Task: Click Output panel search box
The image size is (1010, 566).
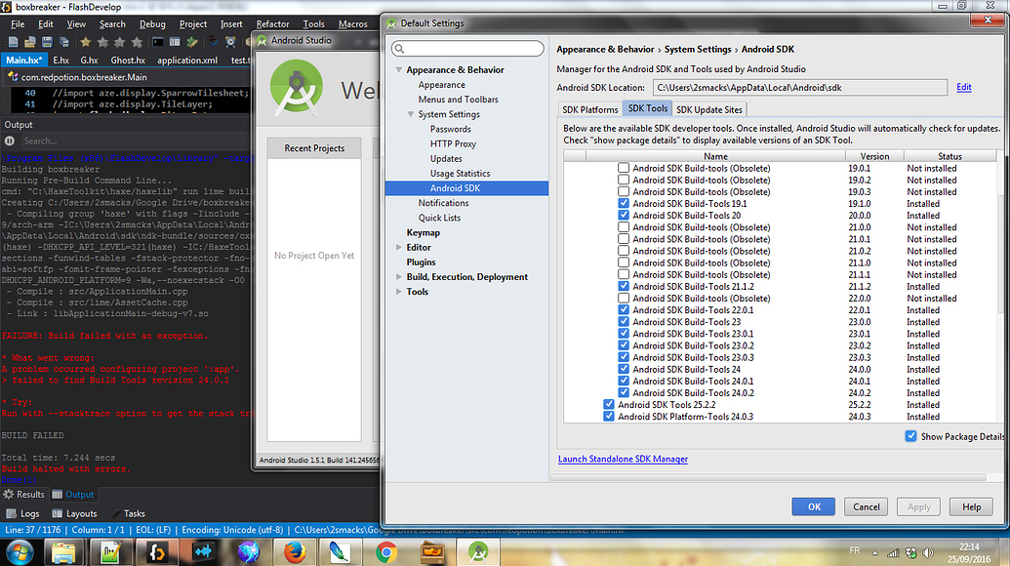Action: click(136, 141)
